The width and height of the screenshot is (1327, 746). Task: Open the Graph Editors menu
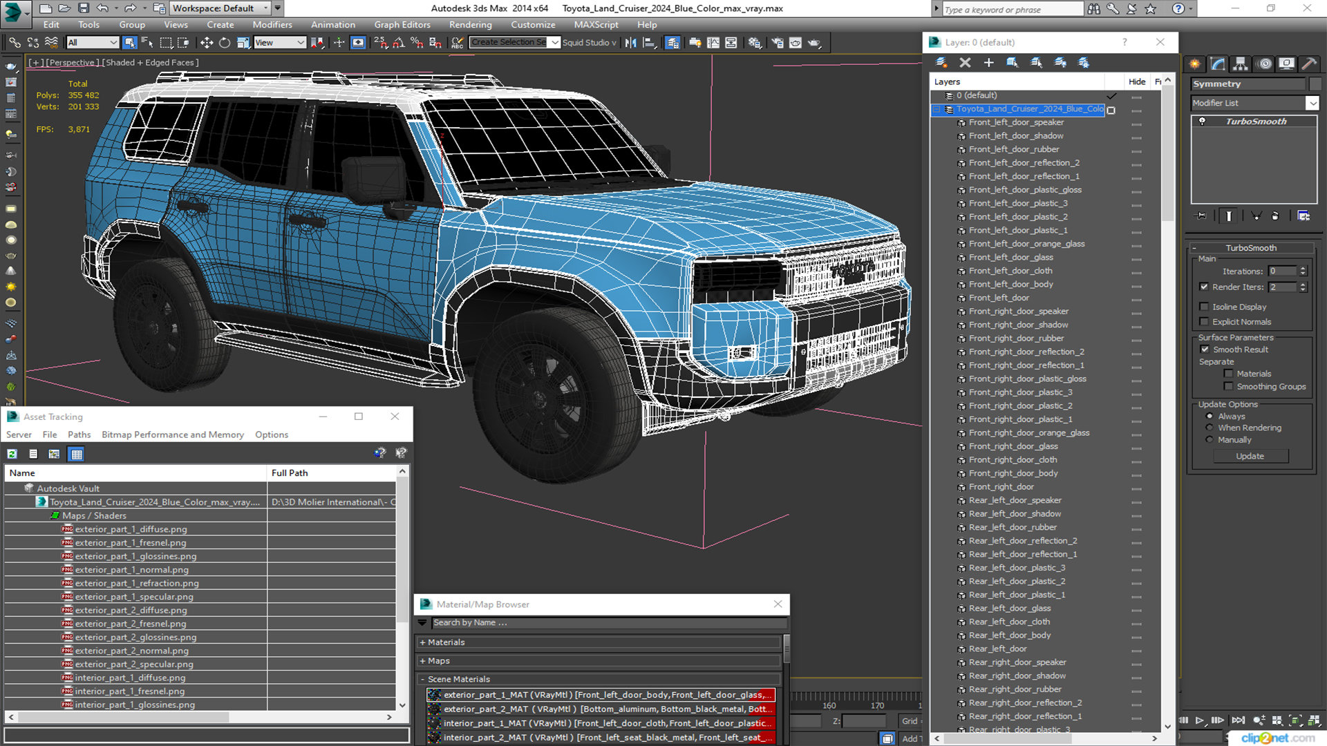402,25
